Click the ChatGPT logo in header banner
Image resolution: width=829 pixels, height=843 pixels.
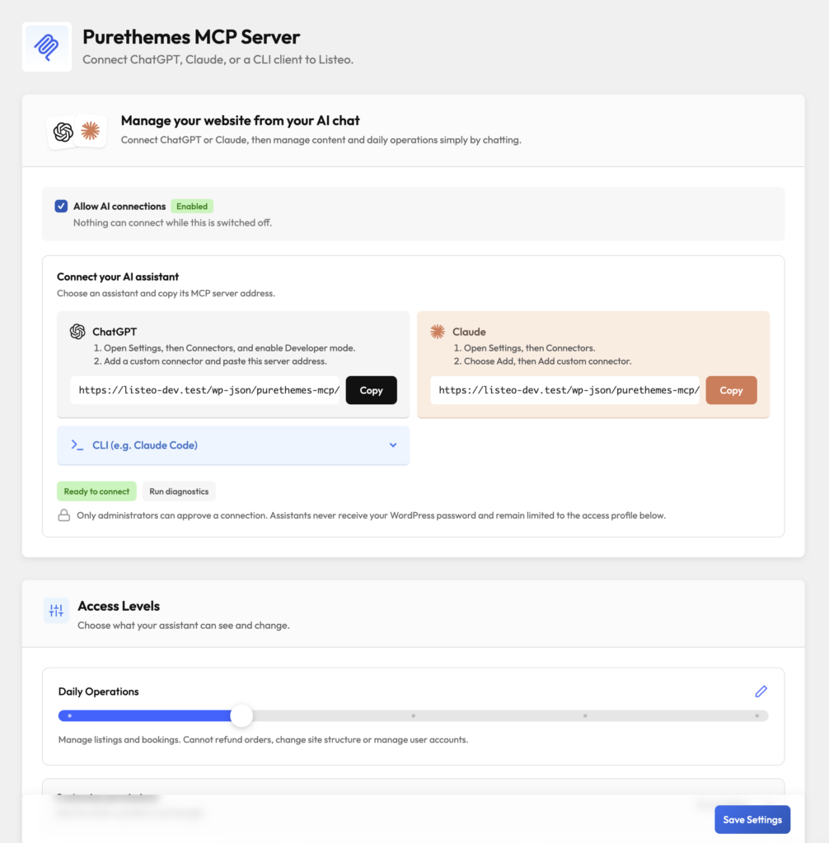[63, 132]
